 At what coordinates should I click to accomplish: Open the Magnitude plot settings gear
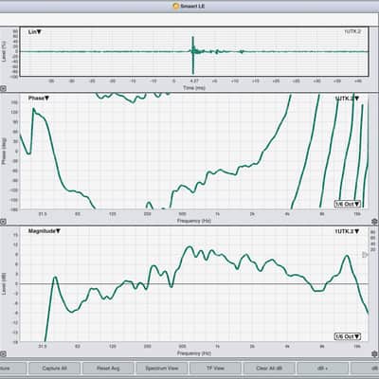click(x=375, y=353)
